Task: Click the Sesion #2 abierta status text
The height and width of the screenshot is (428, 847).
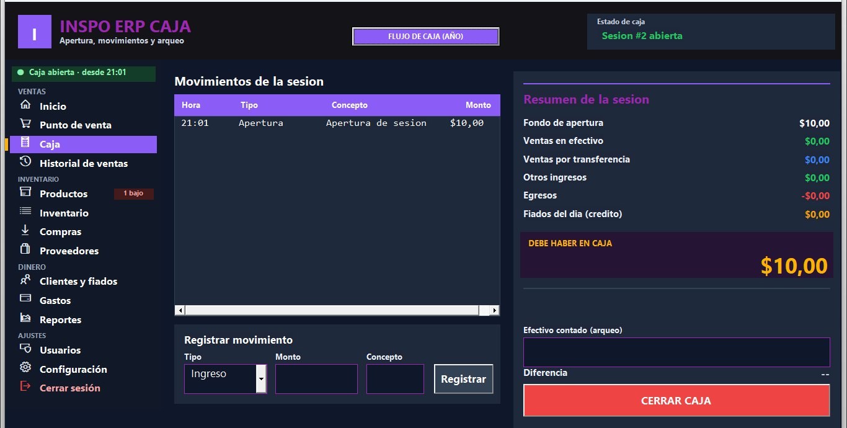Action: click(642, 36)
